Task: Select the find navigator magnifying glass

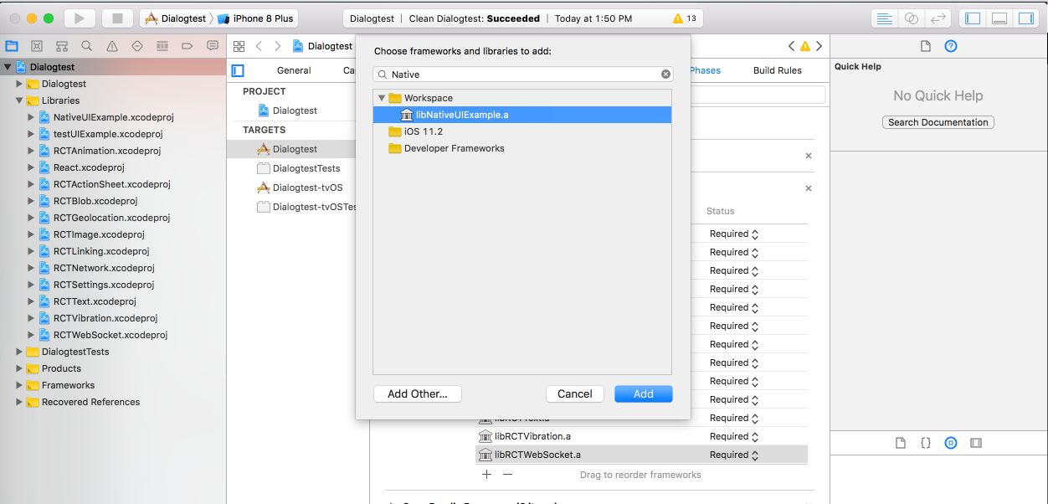Action: [x=86, y=46]
